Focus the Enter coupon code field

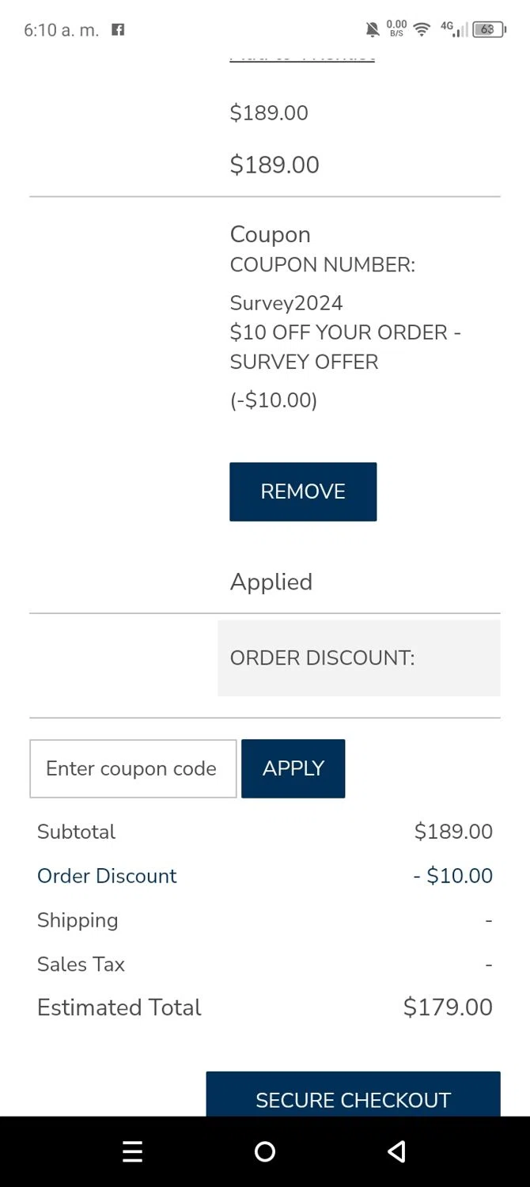[133, 768]
